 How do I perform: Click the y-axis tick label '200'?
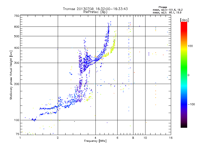pos(17,84)
